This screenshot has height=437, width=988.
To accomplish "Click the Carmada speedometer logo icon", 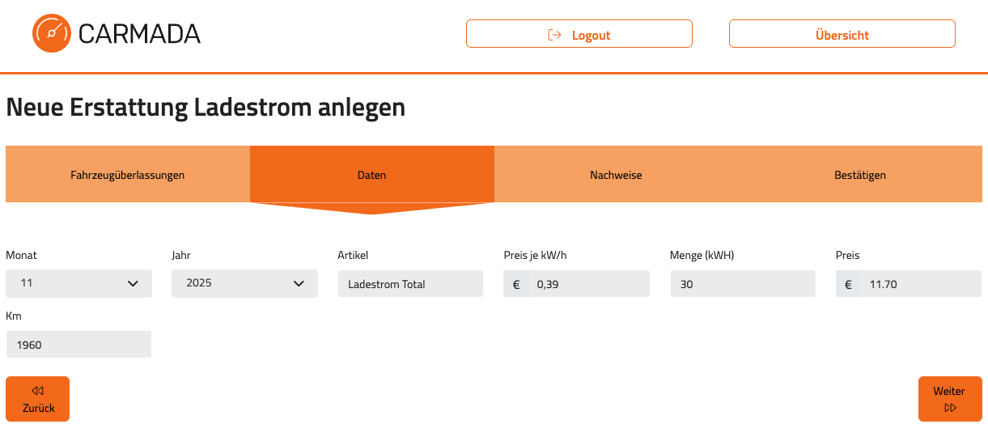I will [53, 33].
